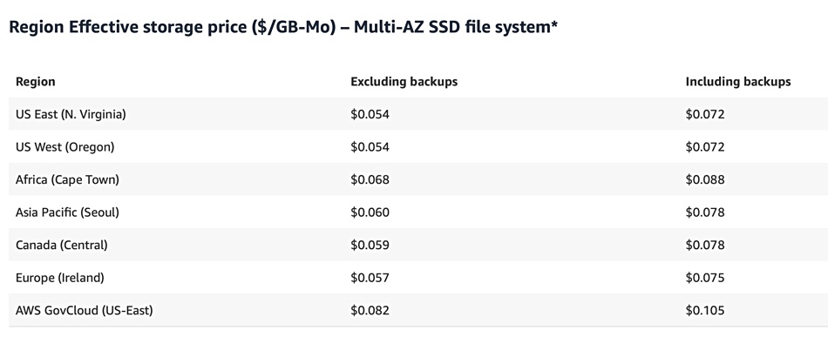Click the Region Effective storage price heading

pos(283,27)
